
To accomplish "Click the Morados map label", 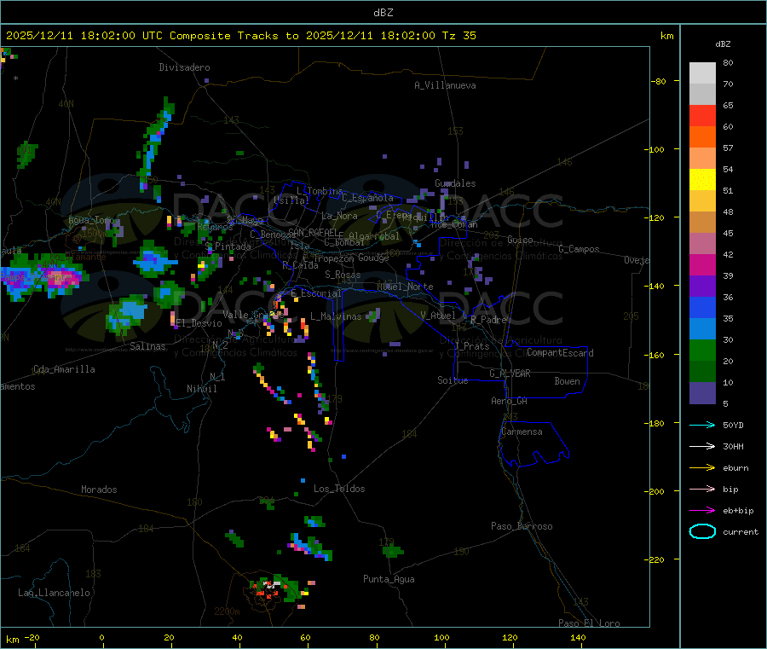I will coord(99,490).
